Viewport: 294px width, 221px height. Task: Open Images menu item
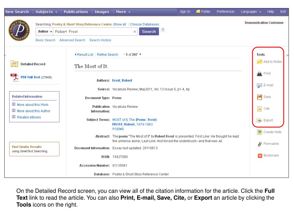[x=102, y=12]
